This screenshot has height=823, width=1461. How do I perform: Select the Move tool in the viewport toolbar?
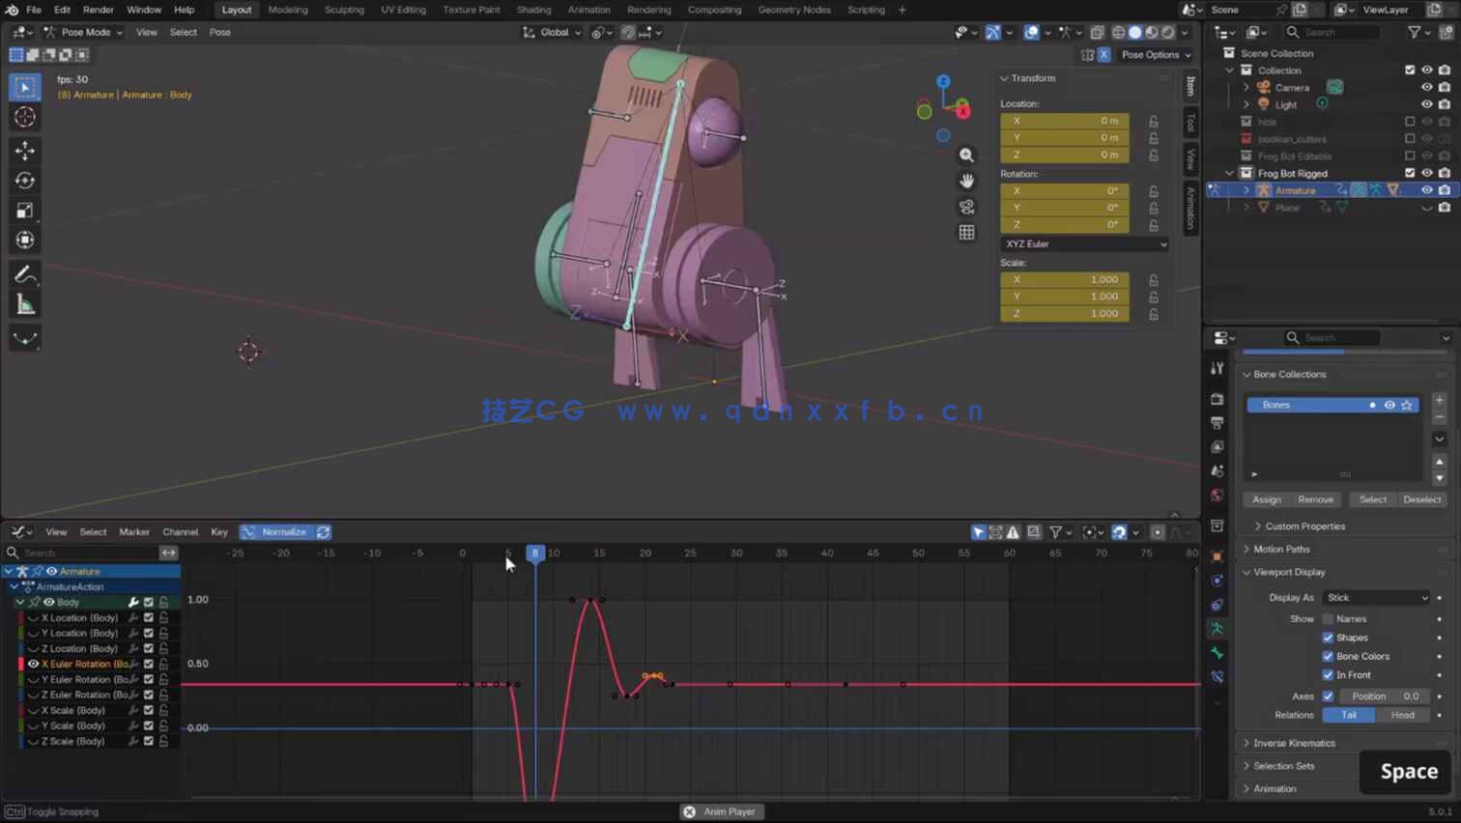click(24, 151)
